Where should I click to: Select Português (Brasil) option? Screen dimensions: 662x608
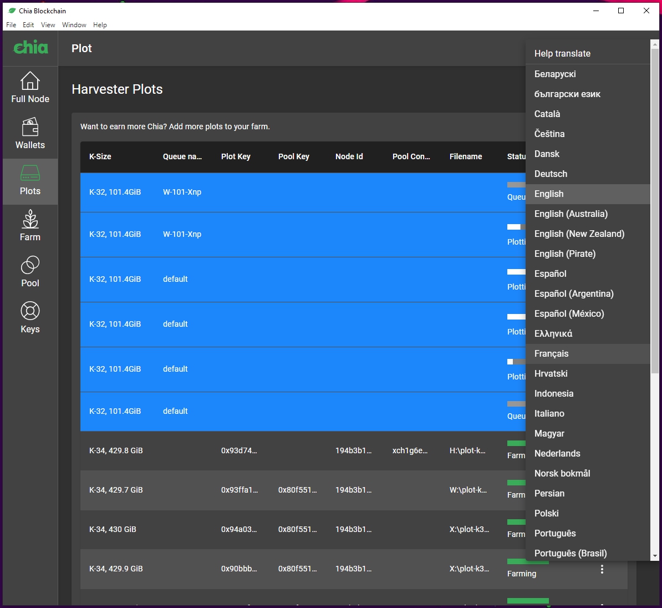588,553
